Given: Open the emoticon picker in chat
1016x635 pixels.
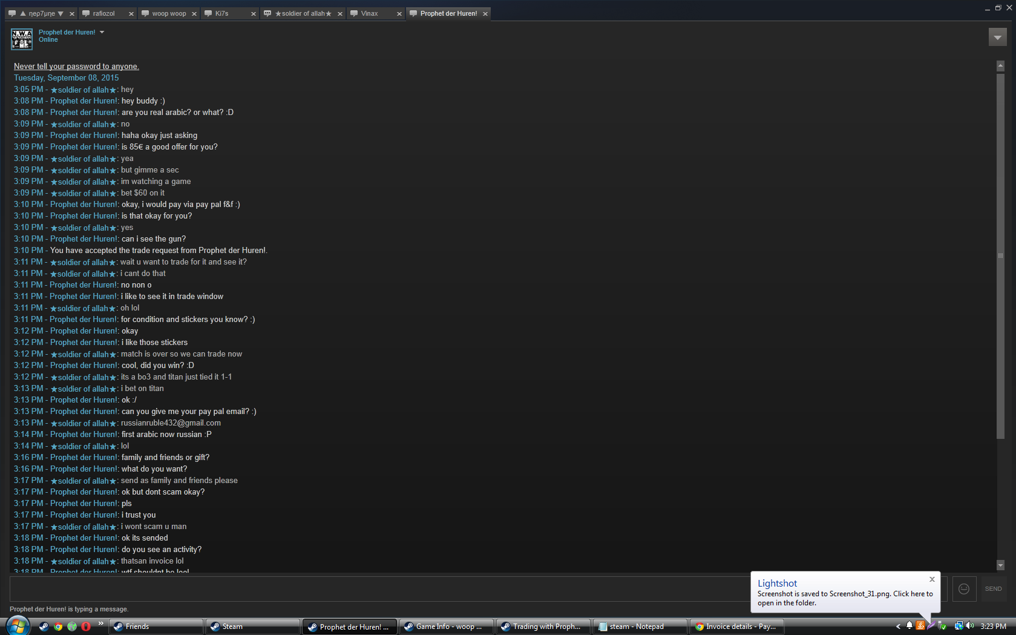Looking at the screenshot, I should [x=964, y=589].
